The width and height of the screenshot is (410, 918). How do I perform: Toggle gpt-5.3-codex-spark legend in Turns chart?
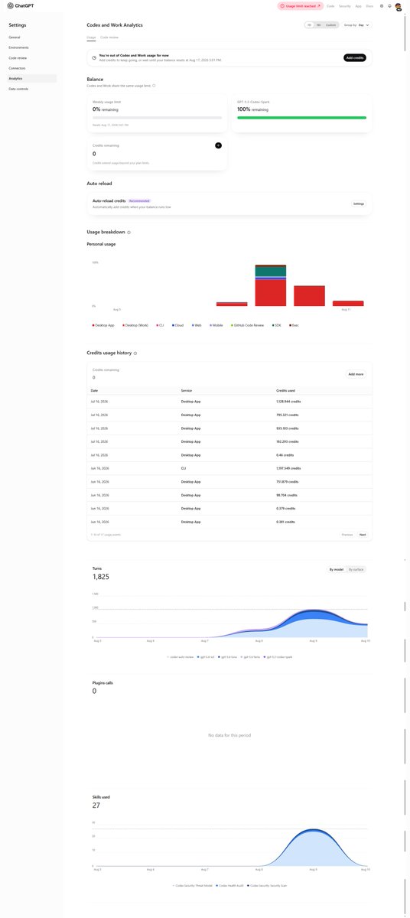(278, 656)
